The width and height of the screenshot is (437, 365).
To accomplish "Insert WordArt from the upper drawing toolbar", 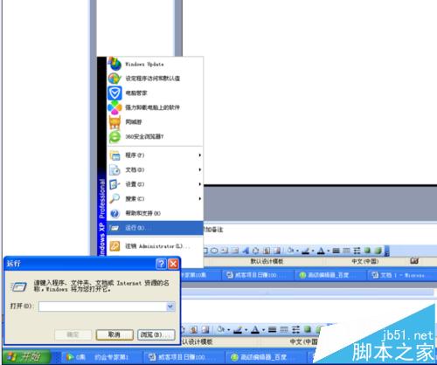I will pyautogui.click(x=246, y=251).
